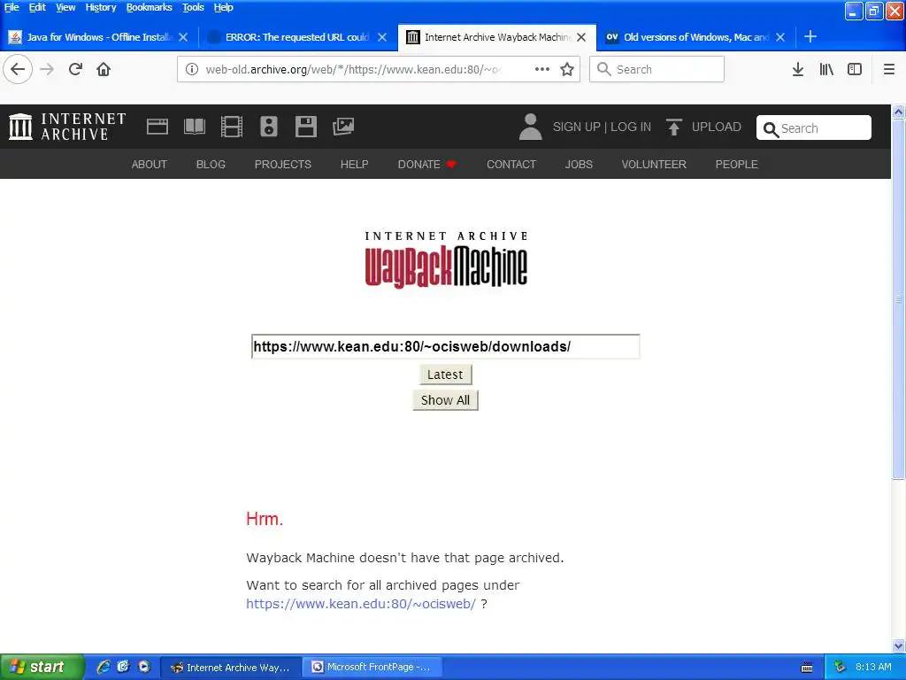Open the JOBS page
Screen dimensions: 906x680
[x=579, y=164]
